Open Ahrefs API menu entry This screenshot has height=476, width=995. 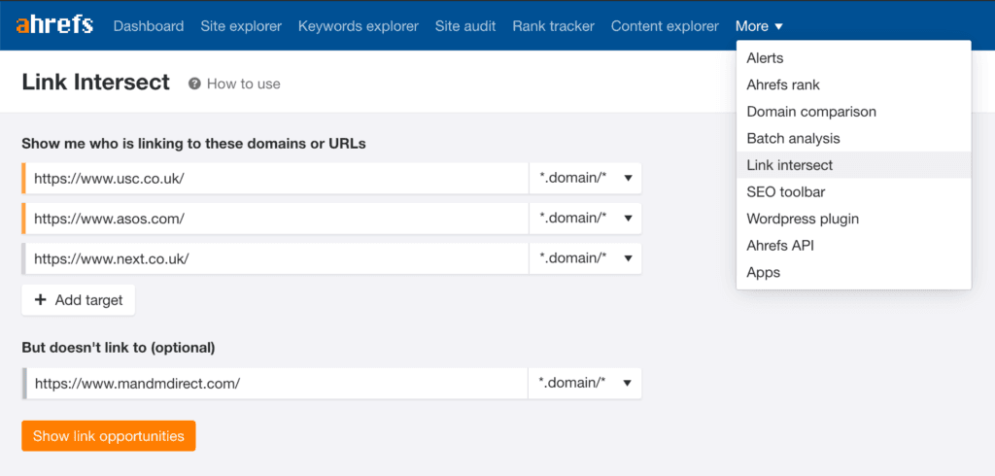[x=853, y=246]
